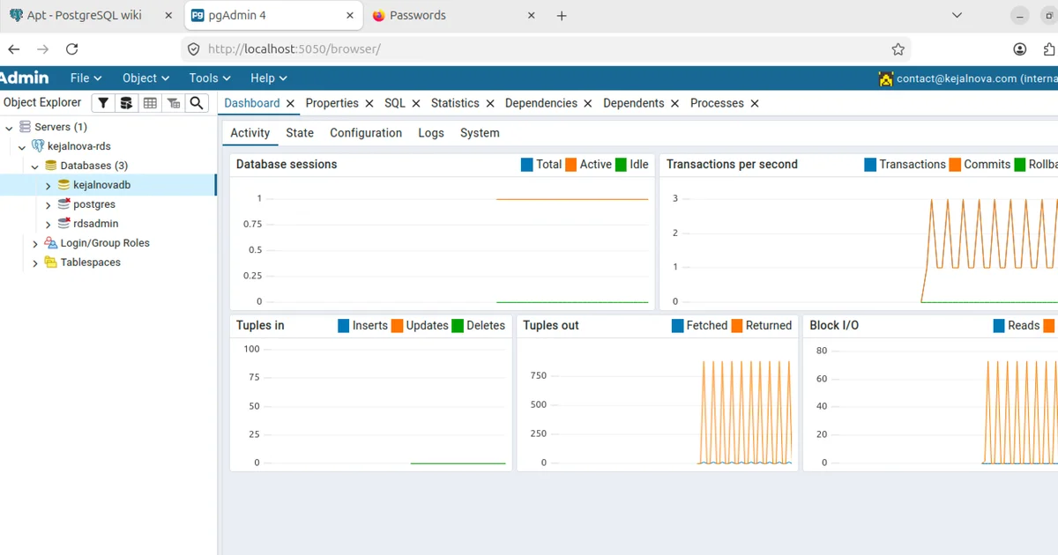Click the orange Active legend swatch
The width and height of the screenshot is (1058, 555).
pyautogui.click(x=571, y=165)
